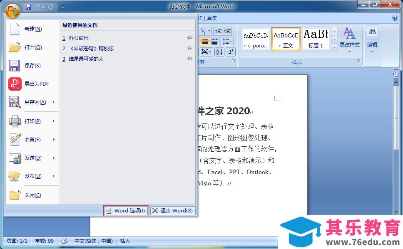Pin 办公软件 to the recent list
This screenshot has height=249, width=403.
pyautogui.click(x=190, y=38)
